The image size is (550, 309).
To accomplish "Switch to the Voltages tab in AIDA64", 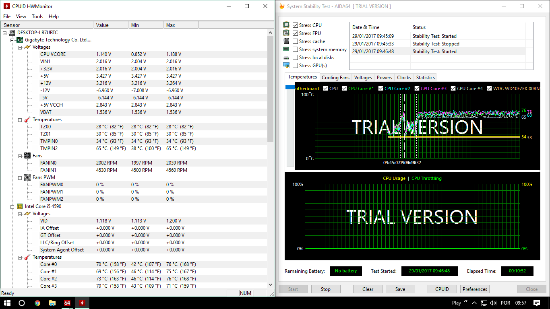I will tap(363, 78).
